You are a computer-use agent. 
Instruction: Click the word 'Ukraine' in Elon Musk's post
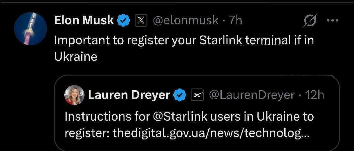click(75, 56)
